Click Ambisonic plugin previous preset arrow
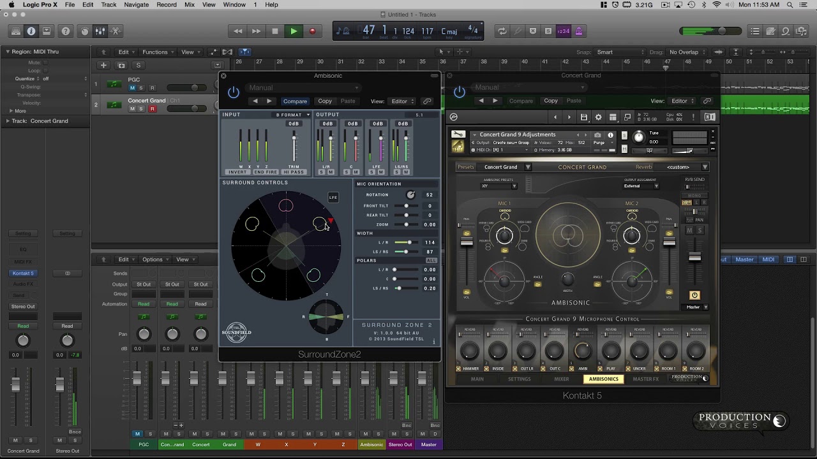Screen dimensions: 817x459 pyautogui.click(x=255, y=101)
